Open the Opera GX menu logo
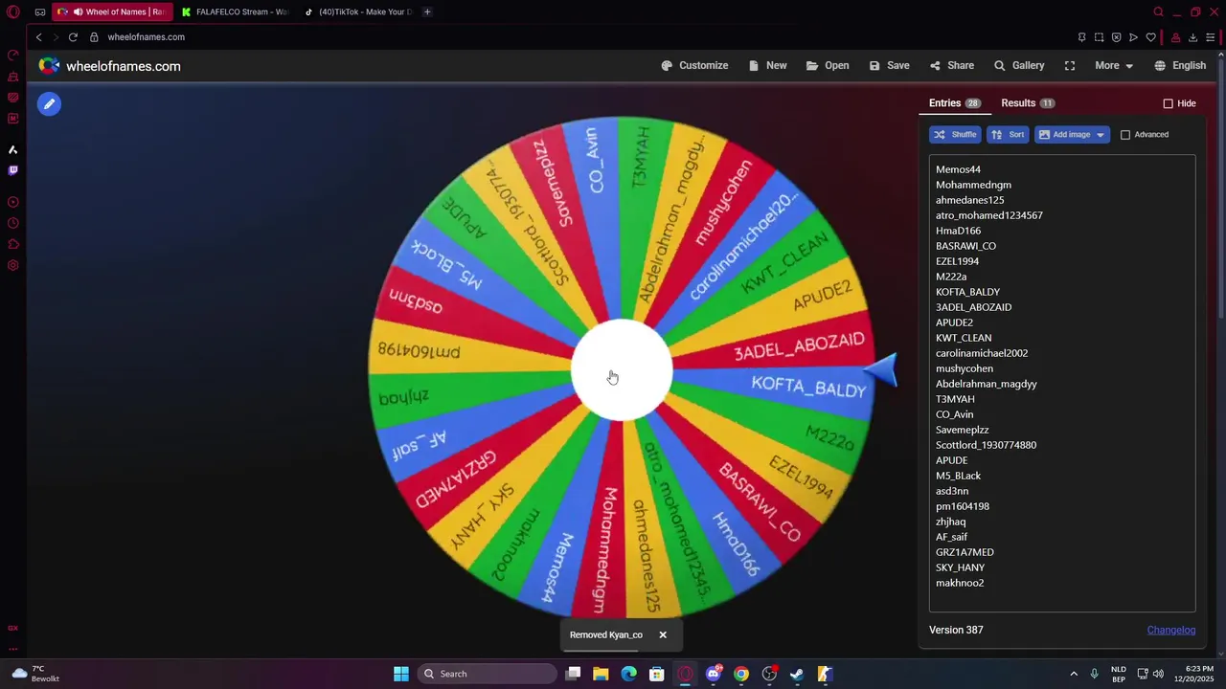Viewport: 1226px width, 689px height. pos(13,11)
